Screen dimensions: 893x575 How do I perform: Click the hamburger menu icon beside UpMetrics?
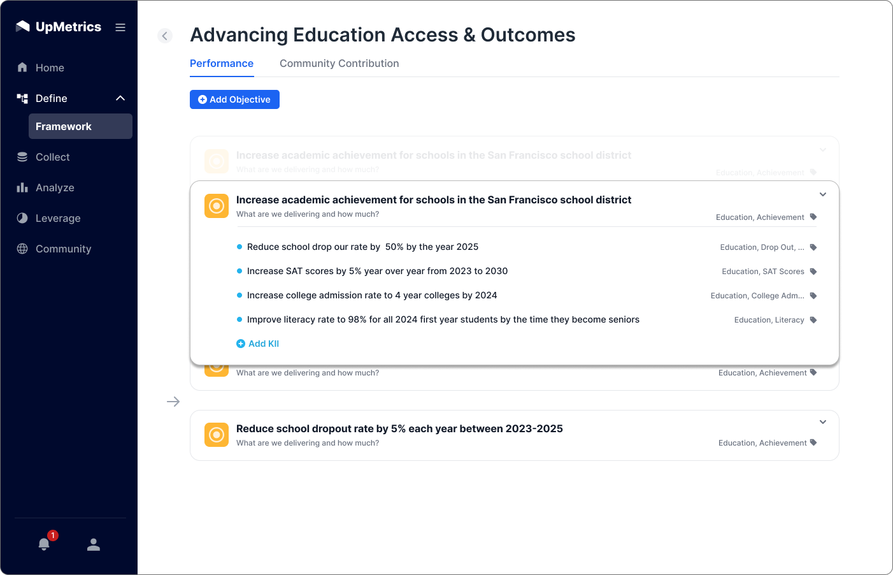[x=120, y=27]
